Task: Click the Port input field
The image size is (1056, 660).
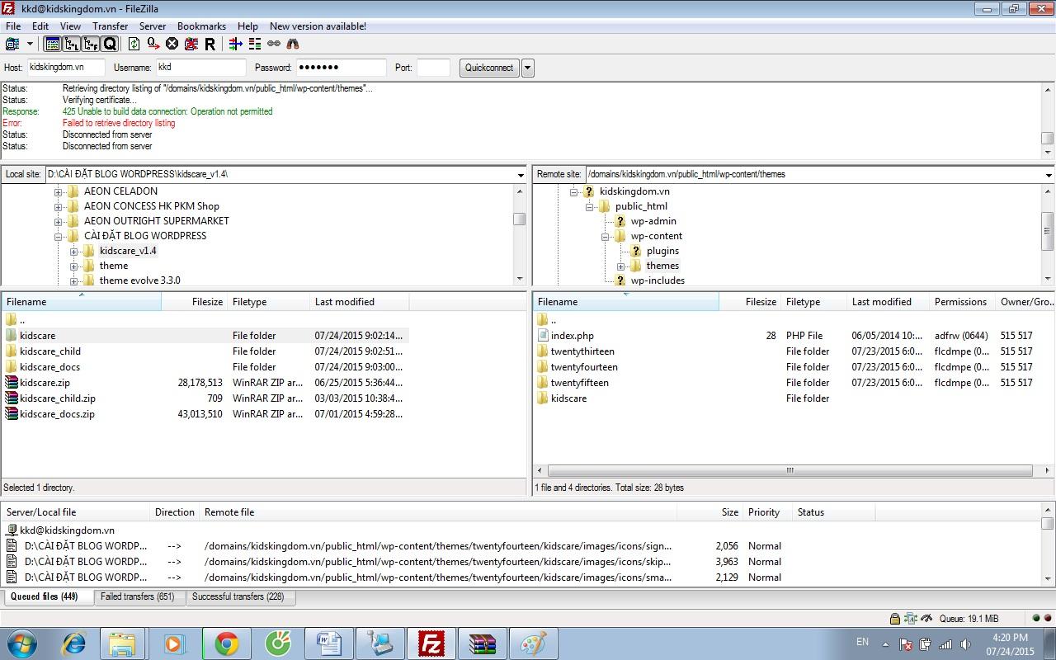Action: [x=434, y=68]
